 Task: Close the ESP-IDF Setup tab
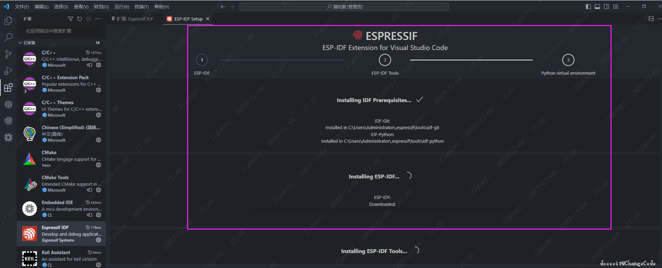[x=208, y=19]
